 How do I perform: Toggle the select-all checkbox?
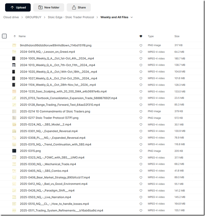coord(4,36)
